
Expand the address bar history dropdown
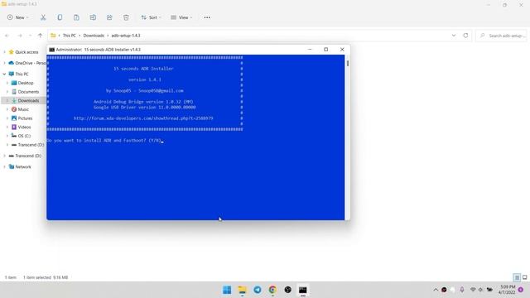(x=454, y=36)
